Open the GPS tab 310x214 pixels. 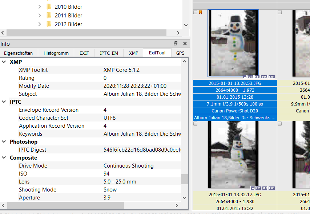pos(180,53)
